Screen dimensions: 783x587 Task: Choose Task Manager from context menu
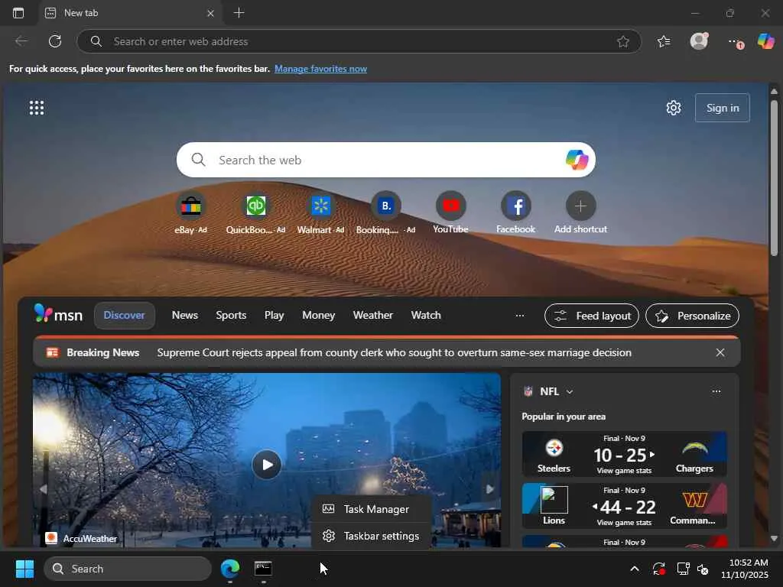point(371,509)
